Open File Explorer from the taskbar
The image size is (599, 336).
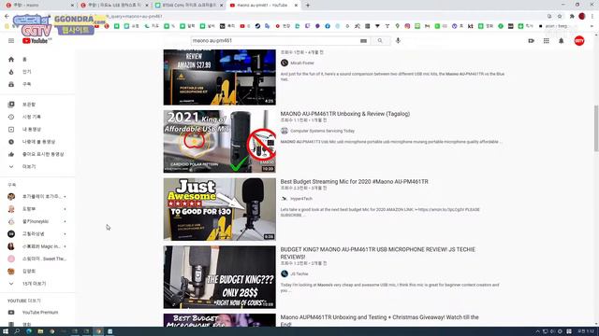(x=40, y=332)
